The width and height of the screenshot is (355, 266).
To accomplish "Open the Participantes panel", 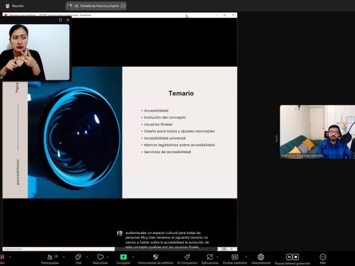I will [50, 259].
